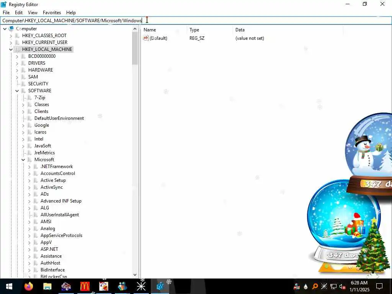Expand the Active Setup key
Image resolution: width=392 pixels, height=294 pixels.
click(29, 181)
